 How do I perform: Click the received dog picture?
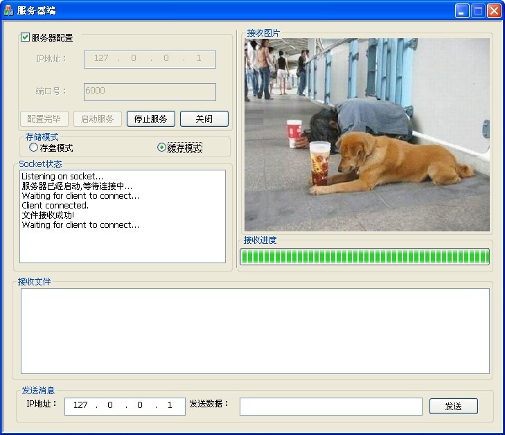click(367, 134)
